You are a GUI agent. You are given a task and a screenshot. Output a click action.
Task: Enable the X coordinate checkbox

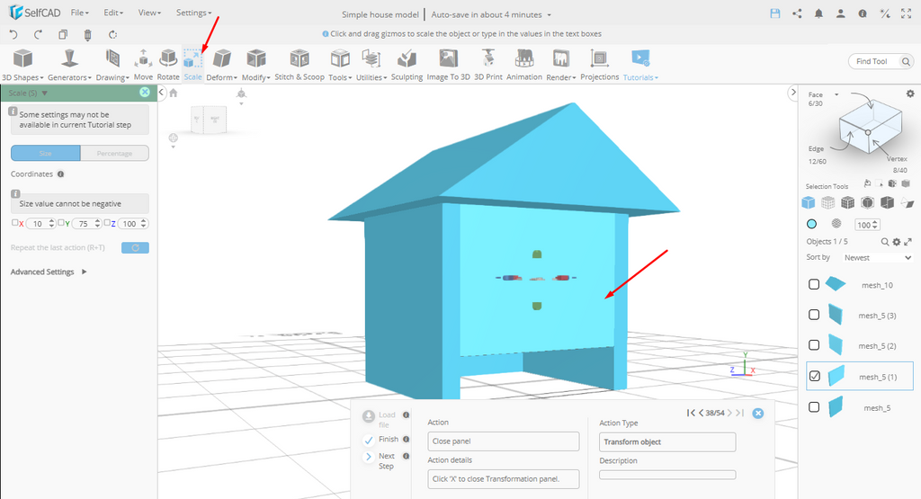tap(14, 223)
